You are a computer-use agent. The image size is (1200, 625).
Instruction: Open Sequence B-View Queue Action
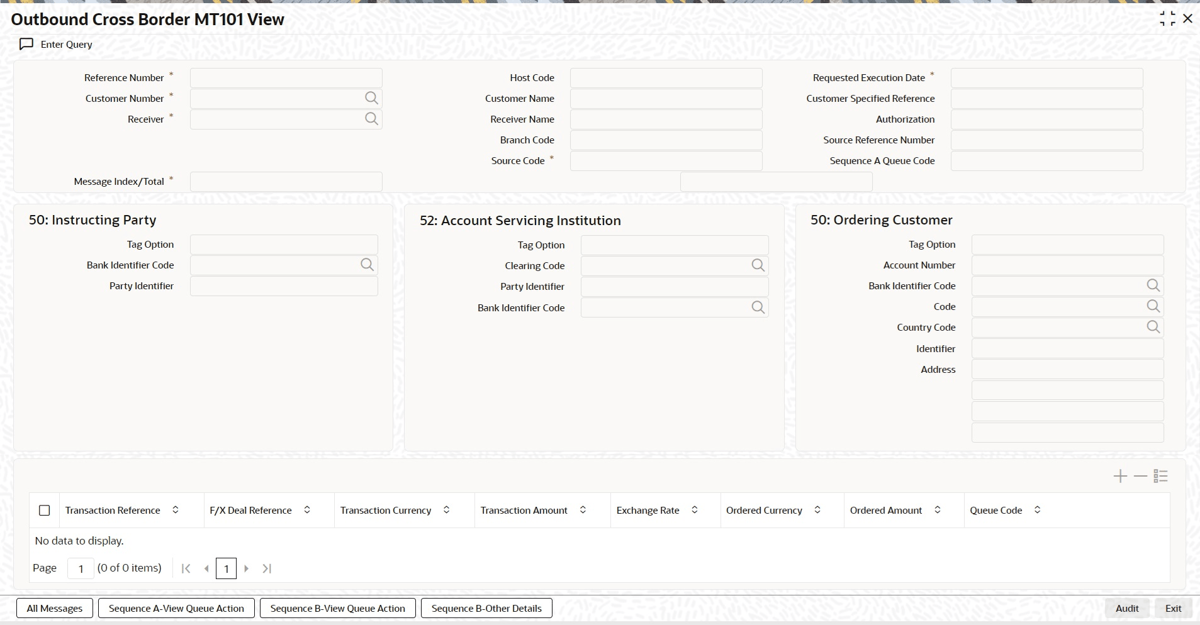coord(338,608)
